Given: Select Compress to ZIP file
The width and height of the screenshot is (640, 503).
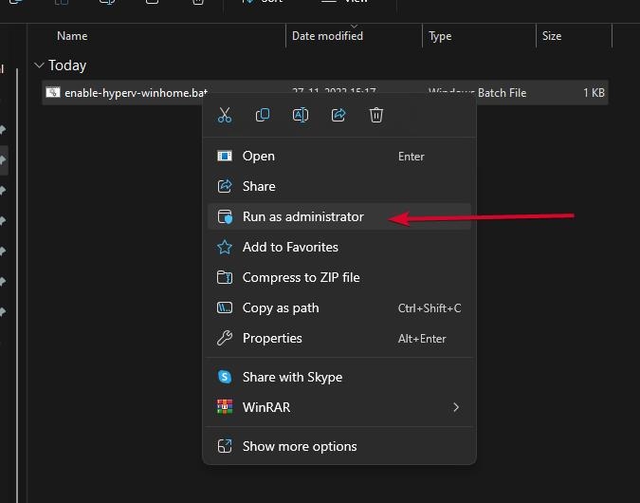Looking at the screenshot, I should (x=339, y=277).
